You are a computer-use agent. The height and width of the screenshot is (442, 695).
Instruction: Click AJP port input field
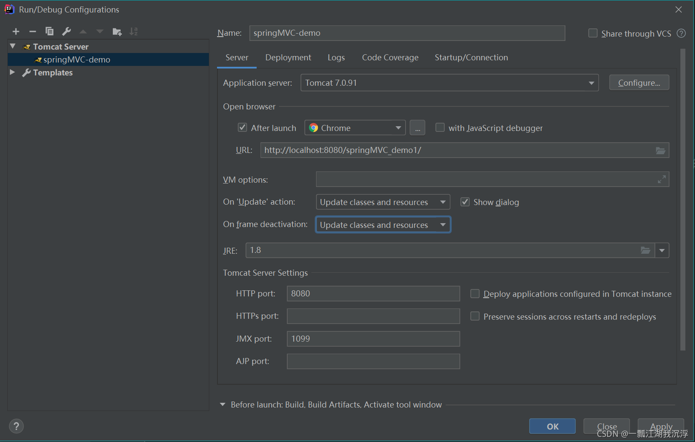(373, 361)
